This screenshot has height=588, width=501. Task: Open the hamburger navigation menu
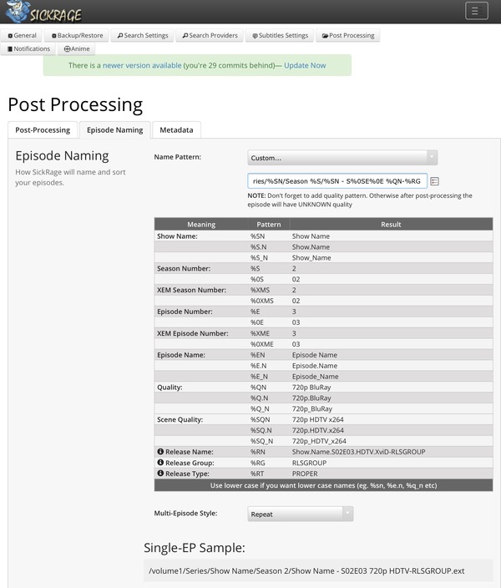click(476, 11)
